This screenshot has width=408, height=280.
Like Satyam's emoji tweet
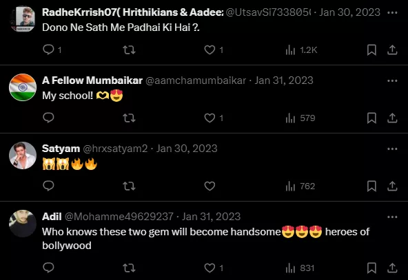click(x=210, y=186)
